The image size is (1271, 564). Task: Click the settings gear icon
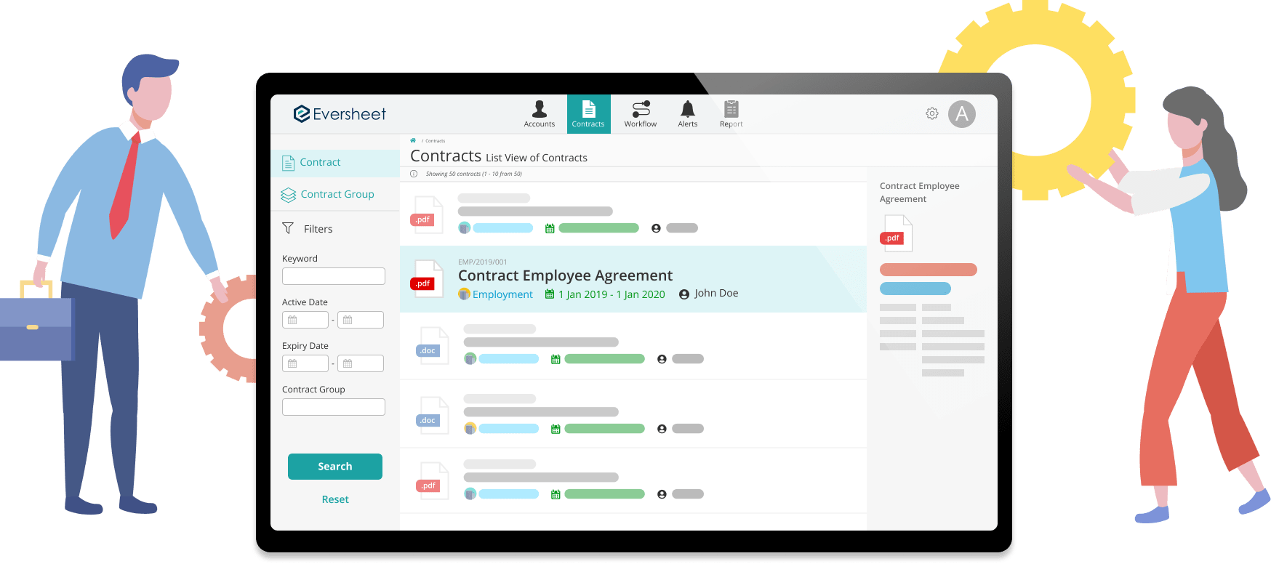(x=931, y=114)
